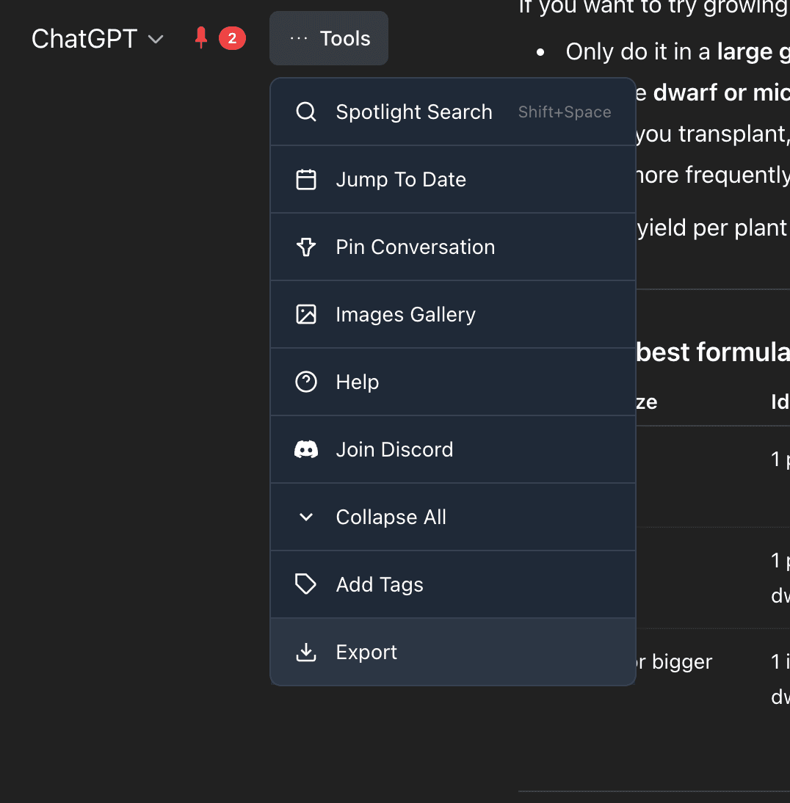Click the calendar icon next to Jump To Date
The height and width of the screenshot is (803, 790).
click(305, 179)
